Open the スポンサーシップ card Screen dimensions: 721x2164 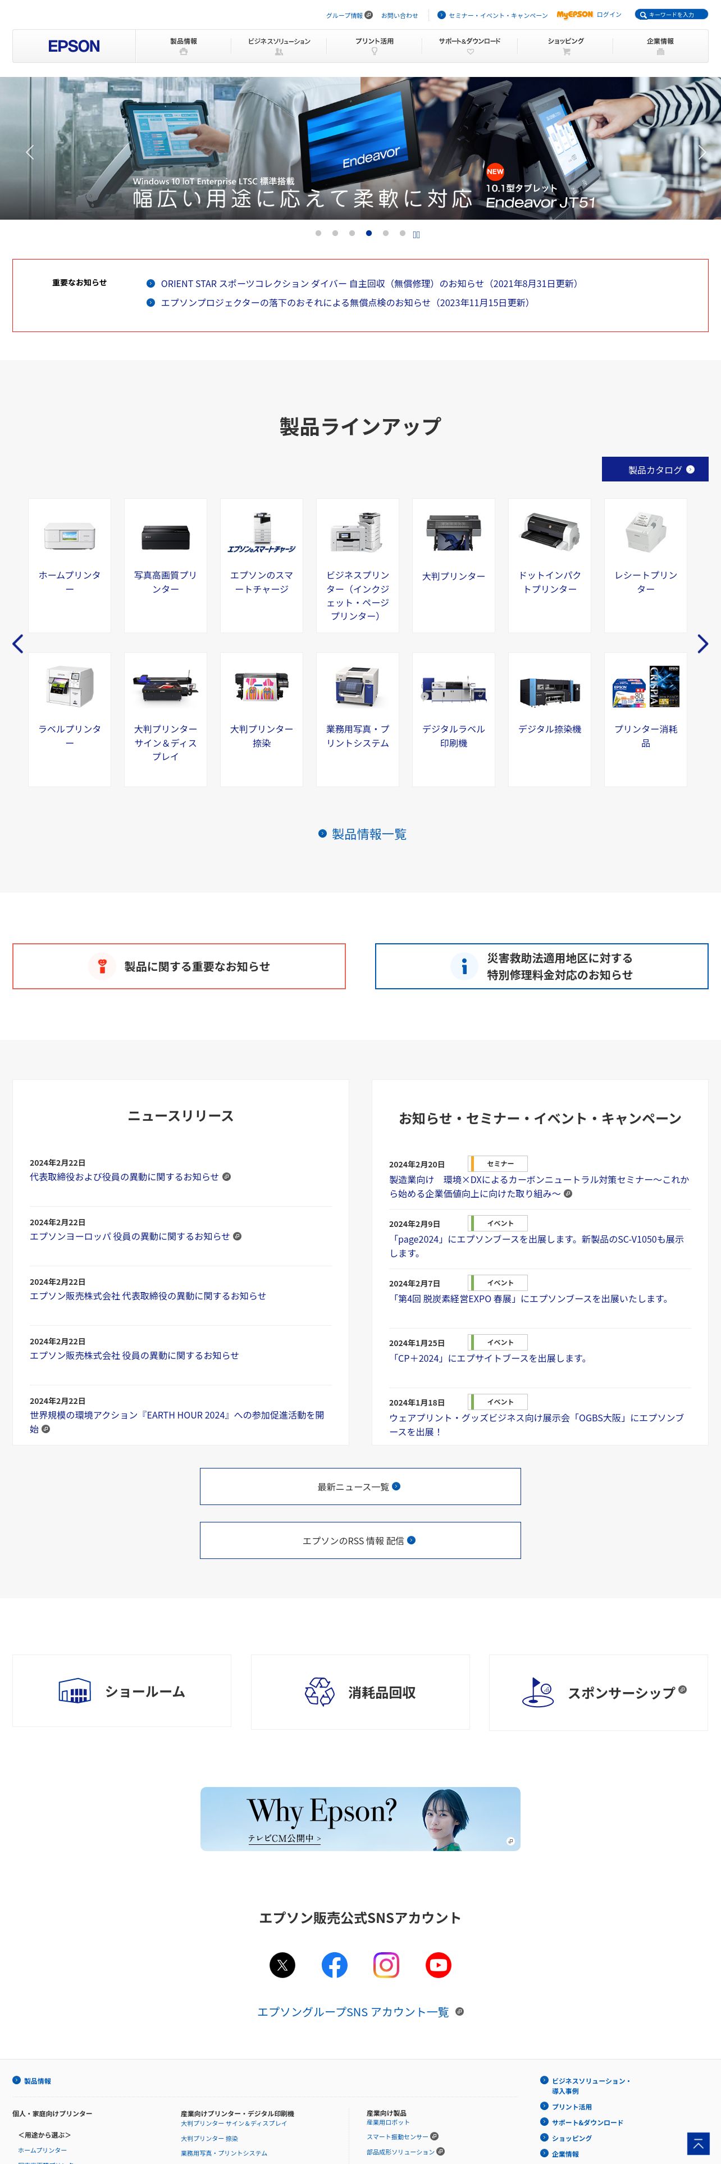tap(599, 1692)
